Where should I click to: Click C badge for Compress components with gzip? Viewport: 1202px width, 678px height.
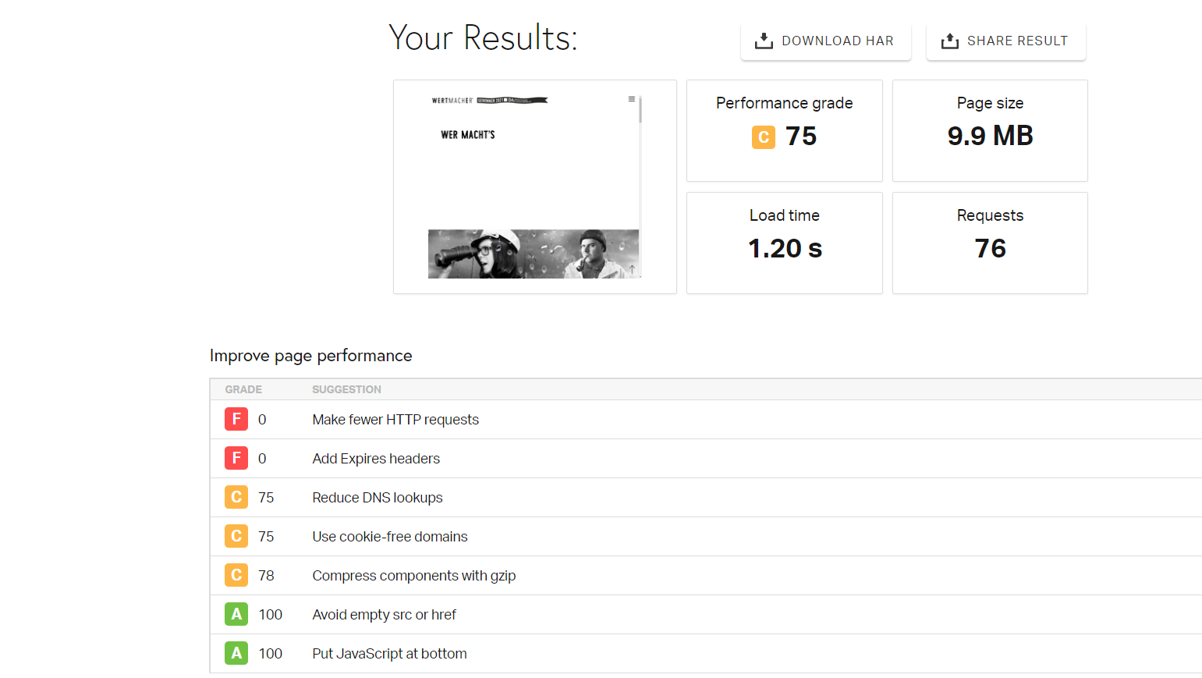pos(236,575)
